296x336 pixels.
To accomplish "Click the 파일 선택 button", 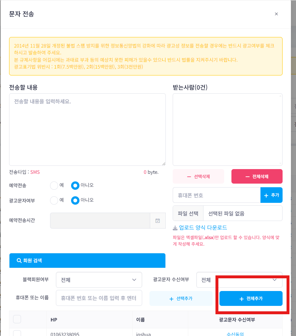I will [188, 213].
